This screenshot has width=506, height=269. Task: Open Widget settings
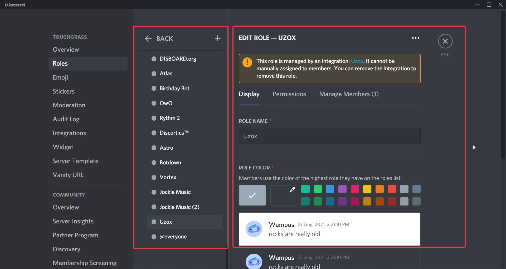click(88, 147)
